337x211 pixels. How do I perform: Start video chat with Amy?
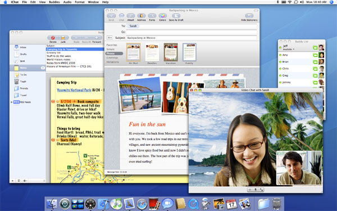[315, 55]
